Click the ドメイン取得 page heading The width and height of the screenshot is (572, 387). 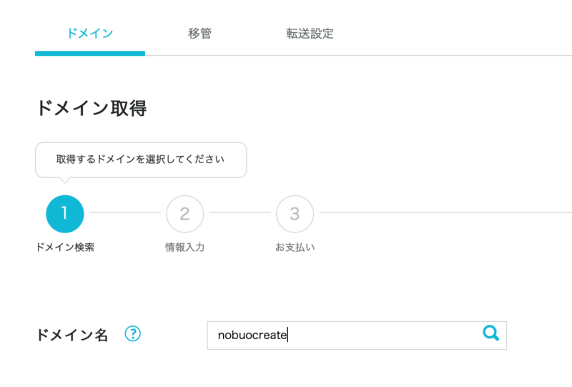coord(92,108)
